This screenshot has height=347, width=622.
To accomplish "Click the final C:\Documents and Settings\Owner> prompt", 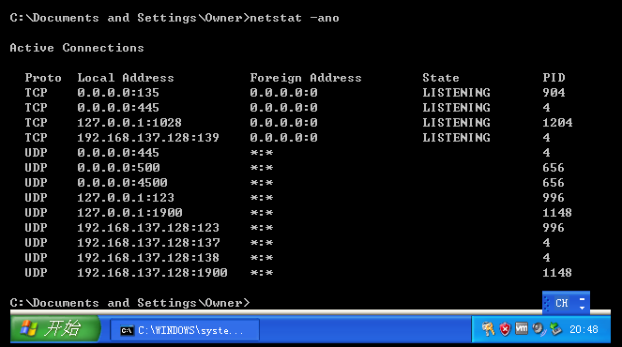I will click(x=129, y=303).
